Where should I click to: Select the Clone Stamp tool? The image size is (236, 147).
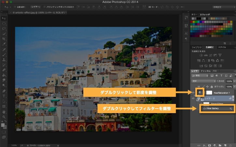[x=4, y=60]
